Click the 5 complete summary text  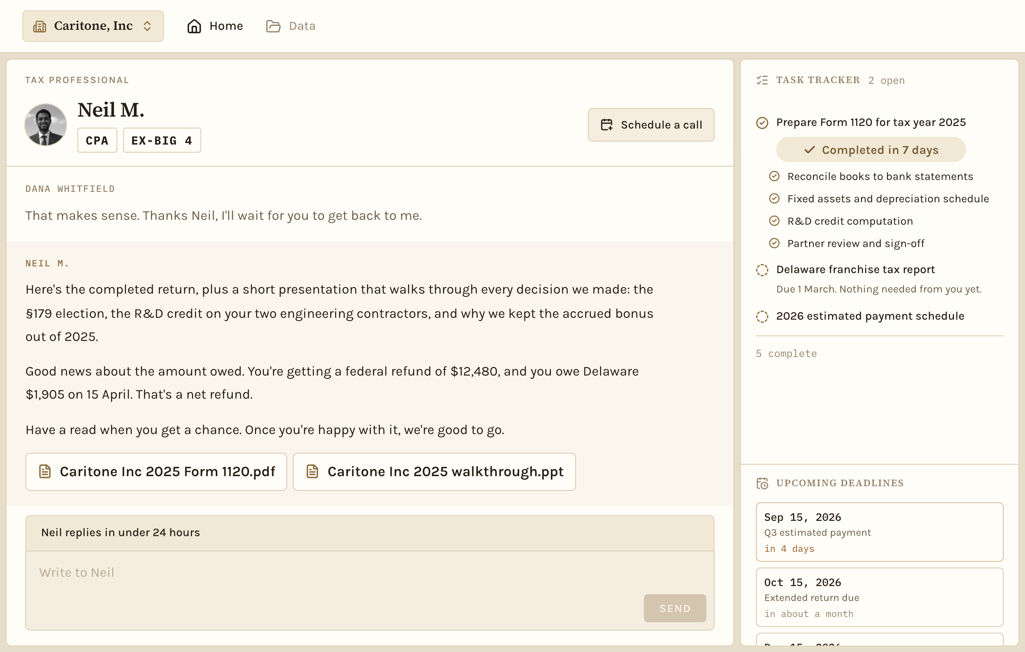pyautogui.click(x=786, y=354)
